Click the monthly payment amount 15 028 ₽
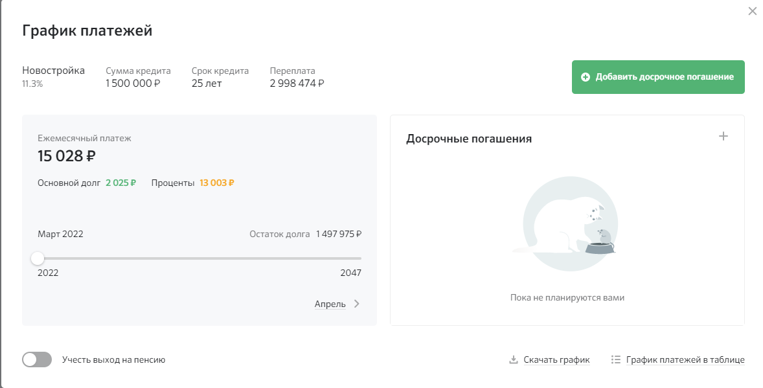 (x=67, y=156)
